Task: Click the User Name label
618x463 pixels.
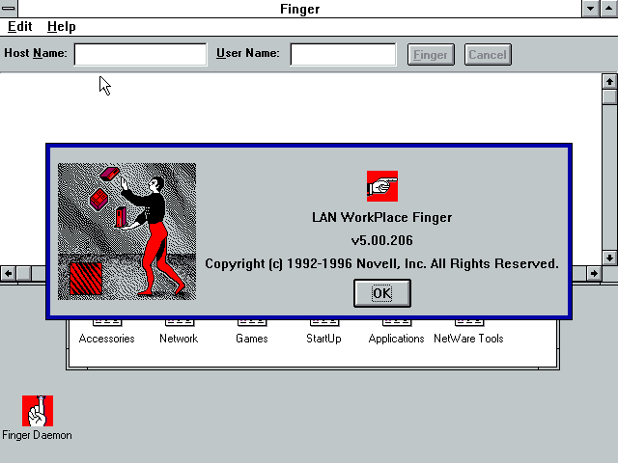Action: coord(248,53)
